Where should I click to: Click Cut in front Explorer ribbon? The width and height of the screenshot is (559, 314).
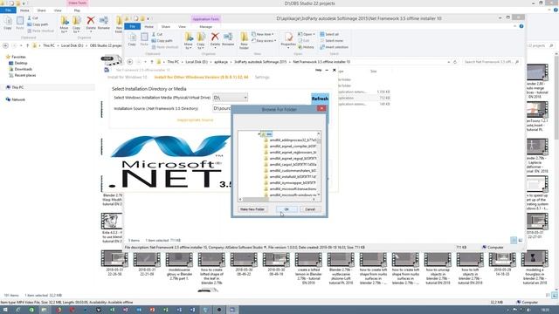click(157, 34)
